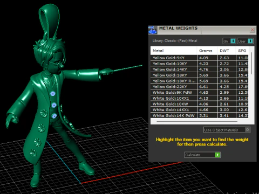The height and width of the screenshot is (194, 259).
Task: Click grams value 5.31
Action: click(x=203, y=115)
